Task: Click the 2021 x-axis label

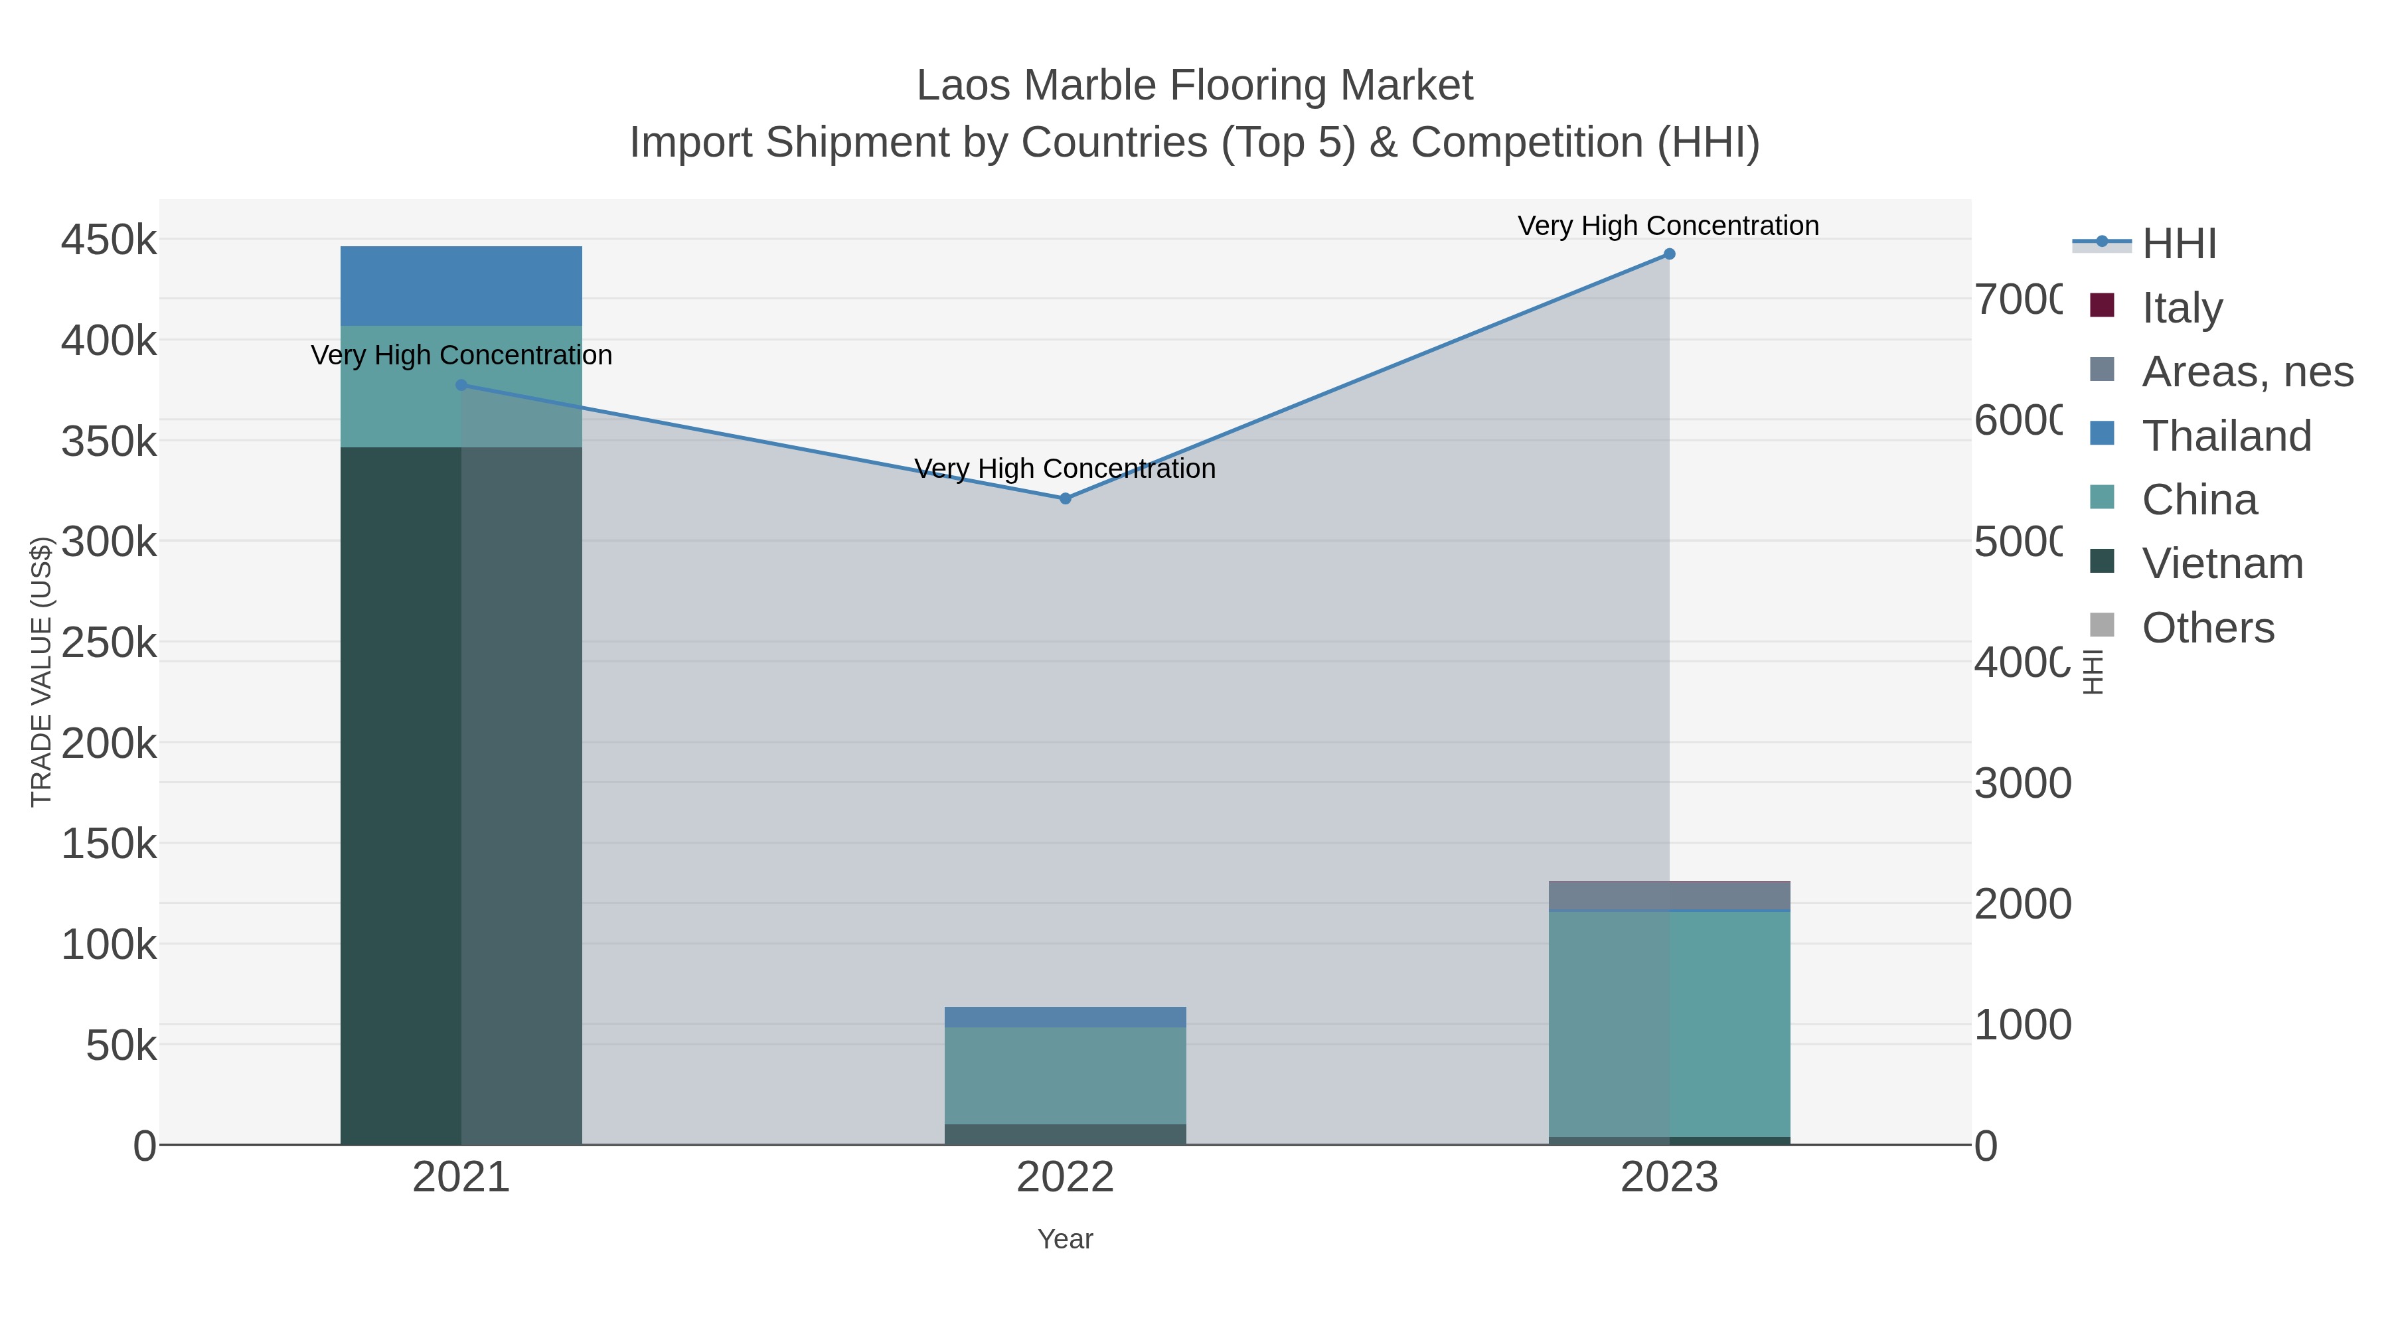Action: coord(461,1178)
